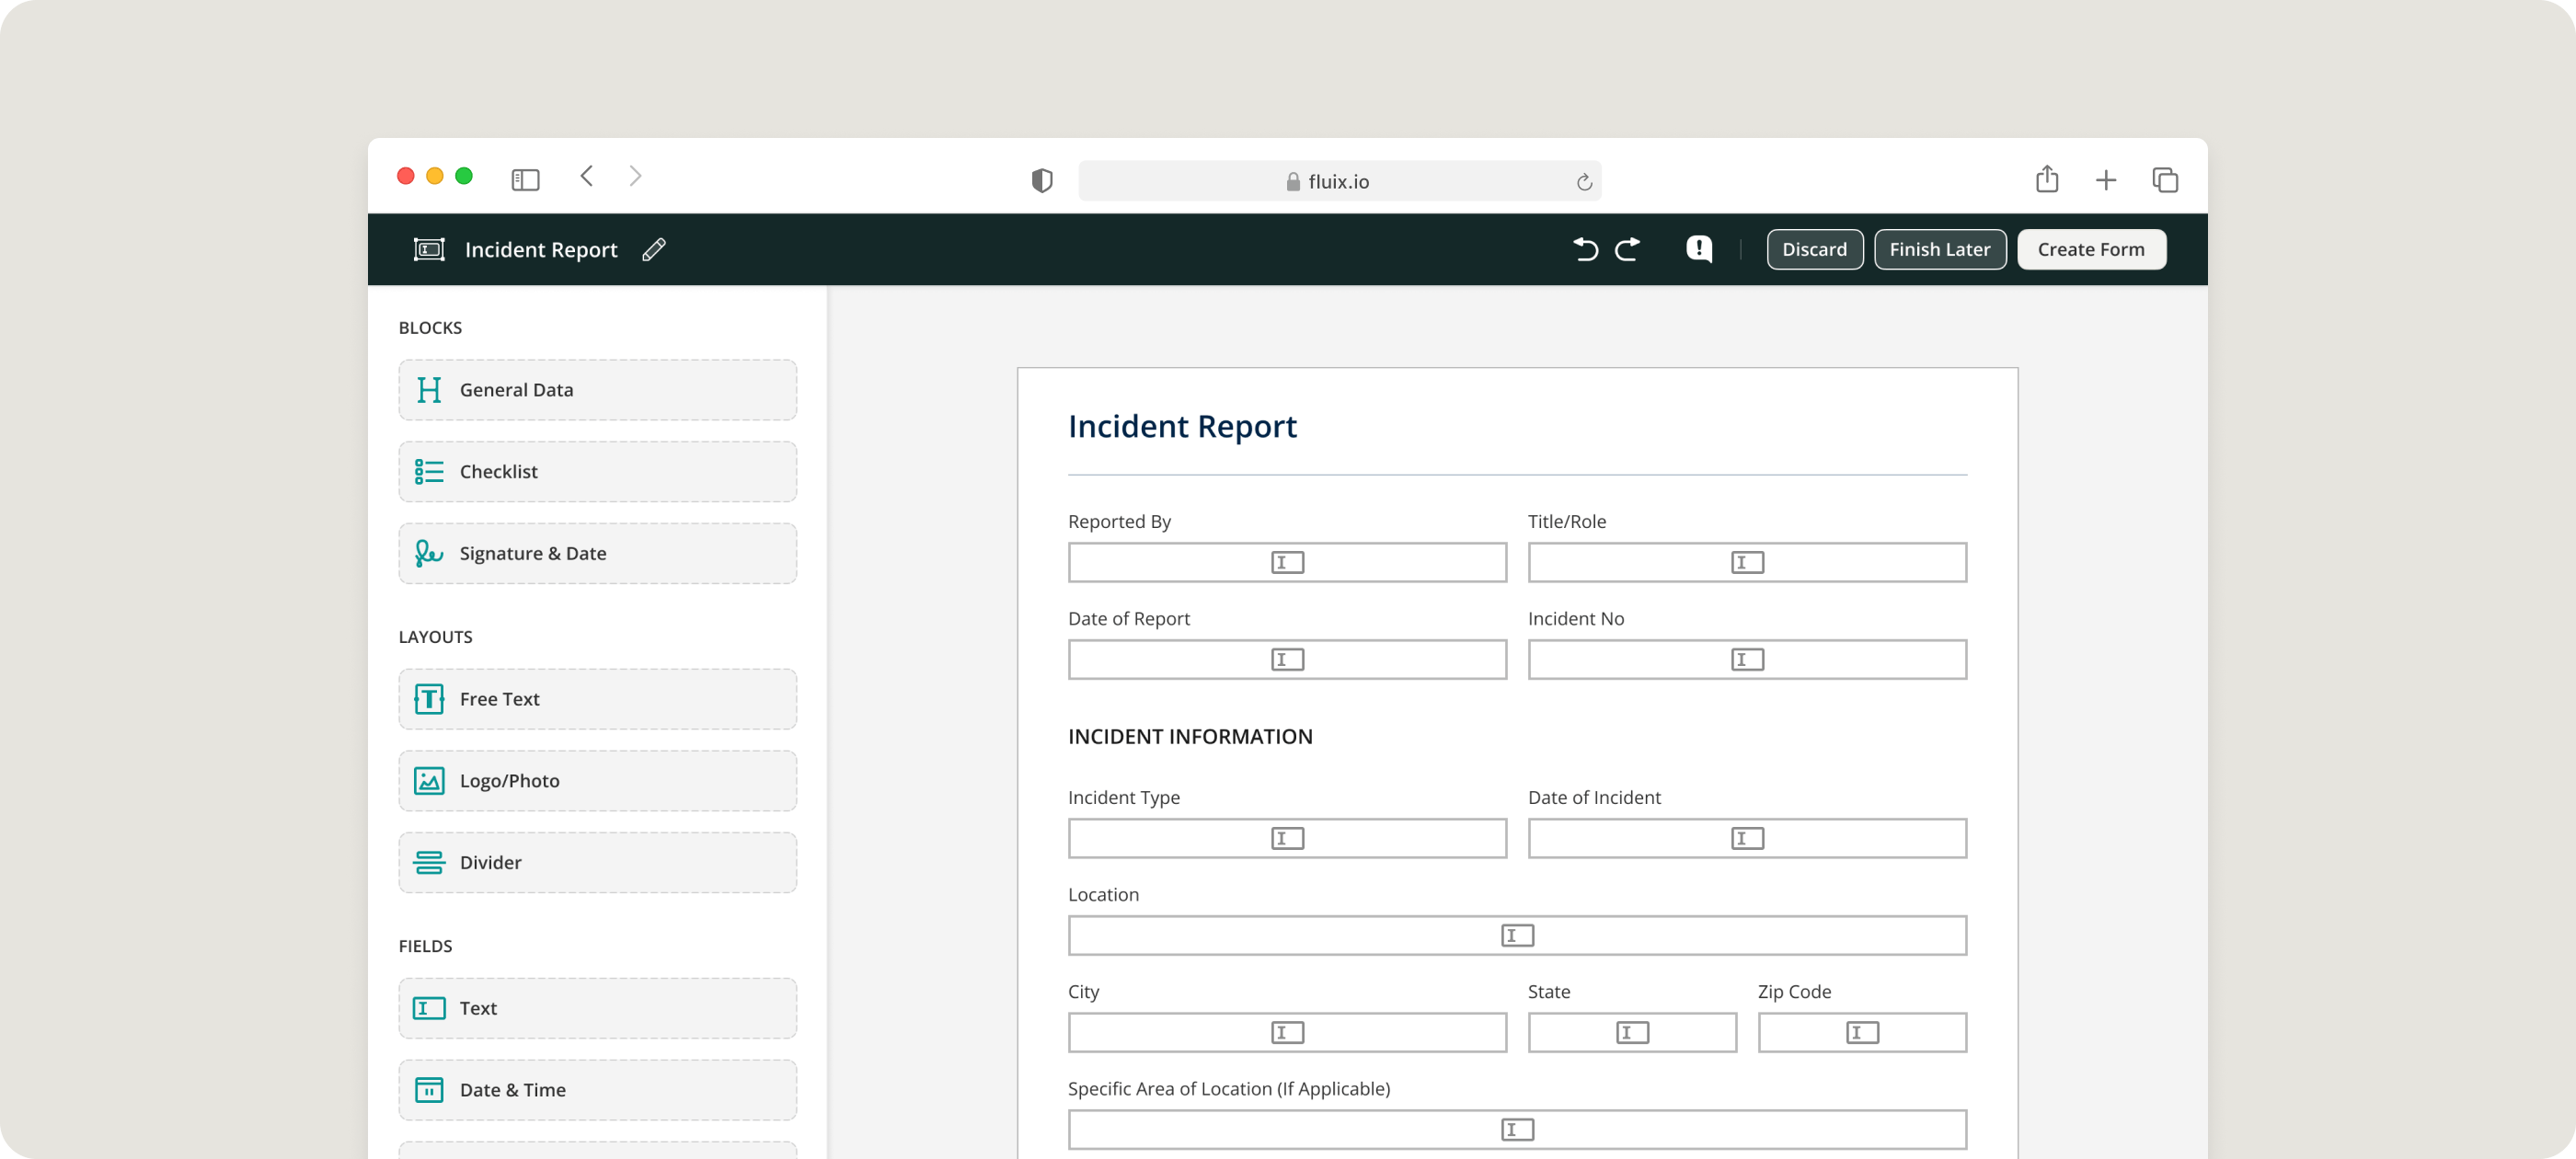
Task: Show all tabs overview icon
Action: [x=2165, y=180]
